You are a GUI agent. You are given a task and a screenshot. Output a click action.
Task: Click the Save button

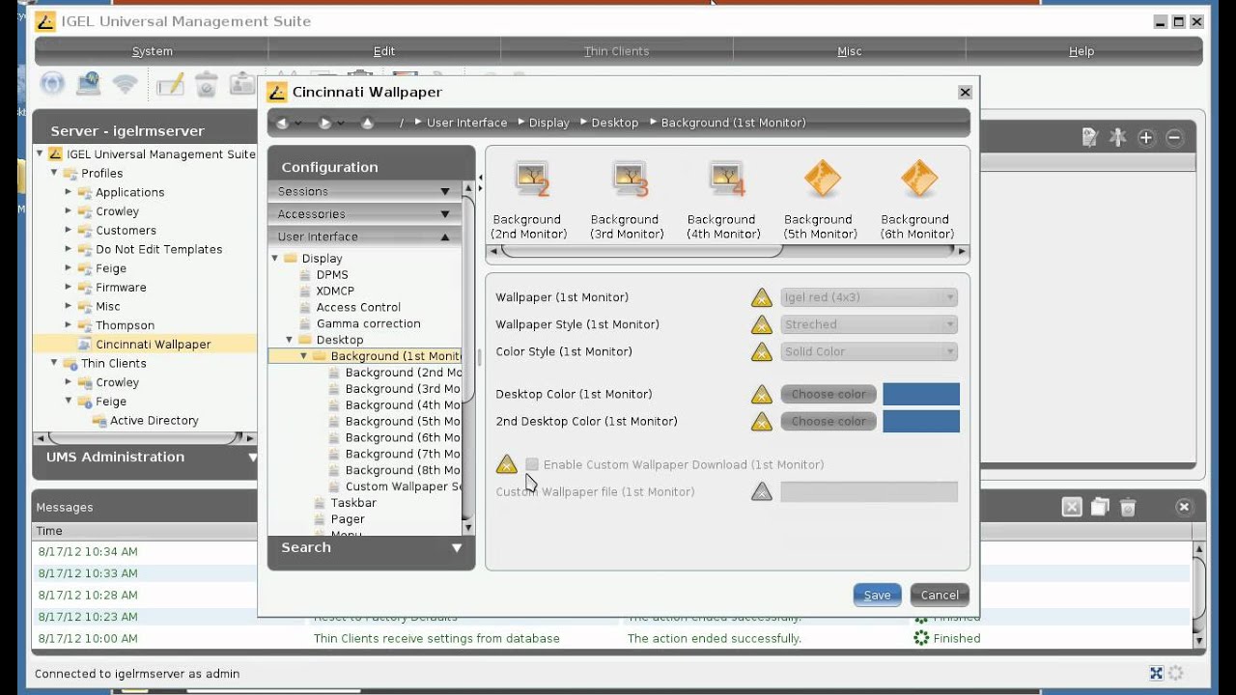877,595
